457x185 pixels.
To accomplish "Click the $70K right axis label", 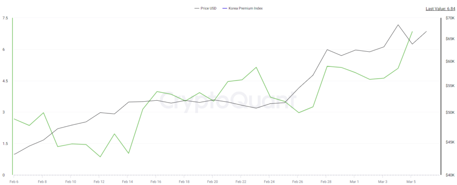I will click(x=449, y=18).
